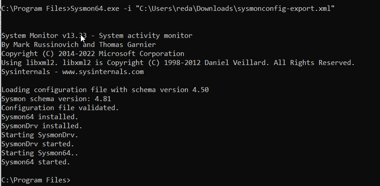380x186 pixels.
Task: Click the Starting SysmonDrv line
Action: pyautogui.click(x=40, y=135)
